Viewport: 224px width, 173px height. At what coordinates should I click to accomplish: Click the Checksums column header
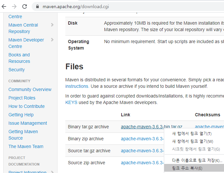click(x=208, y=115)
